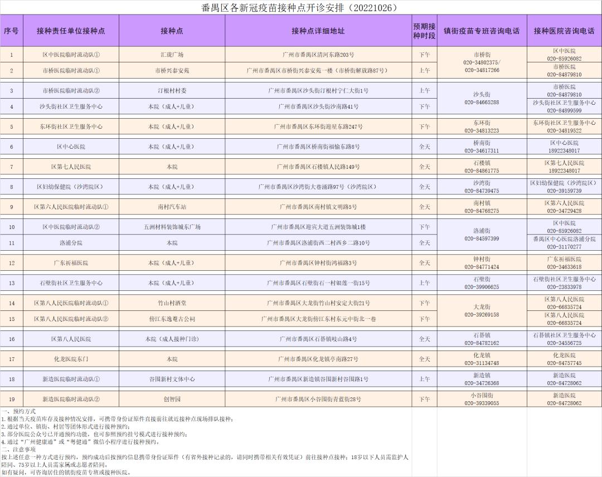The image size is (602, 477).
Task: Click 区妇幼保健院（沙湾院区） in row 8
Action: coord(71,187)
